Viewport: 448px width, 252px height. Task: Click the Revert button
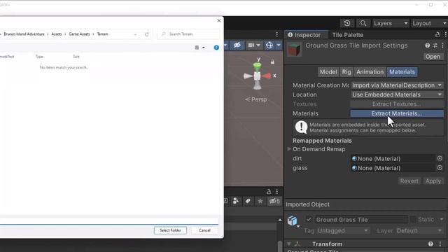point(409,181)
